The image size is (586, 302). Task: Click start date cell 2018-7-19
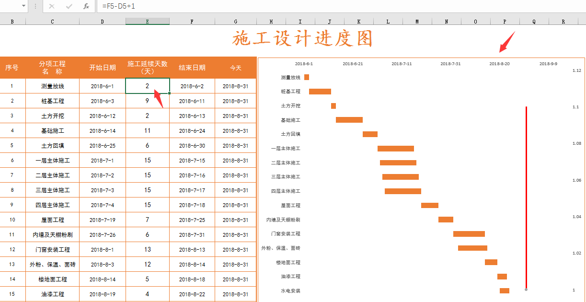point(103,220)
